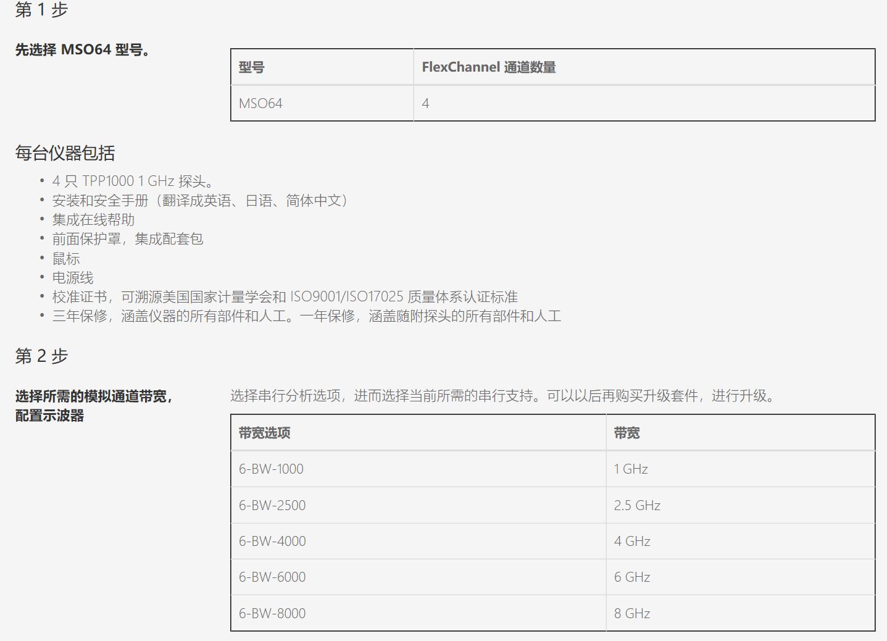
Task: Click the 2.5 GHz bandwidth value
Action: [x=636, y=505]
